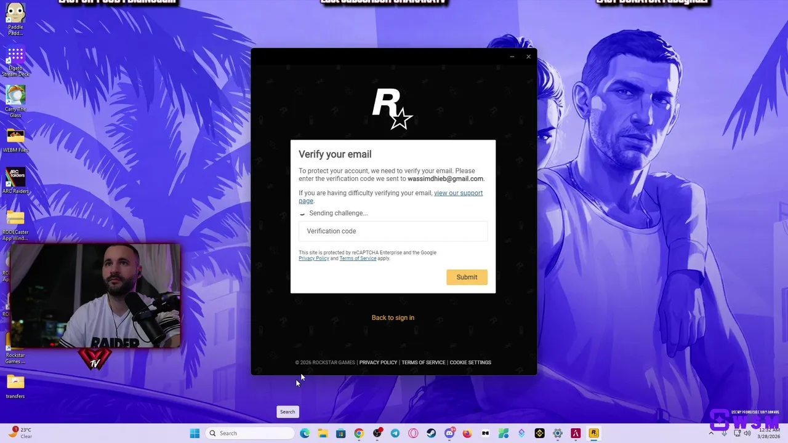The width and height of the screenshot is (788, 443).
Task: Open the clock and date display
Action: click(x=768, y=433)
